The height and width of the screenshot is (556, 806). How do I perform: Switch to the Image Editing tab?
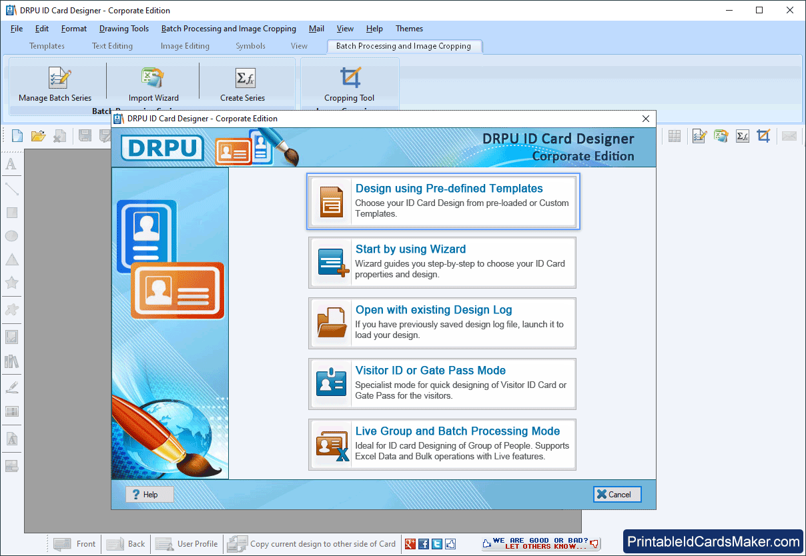[x=185, y=46]
